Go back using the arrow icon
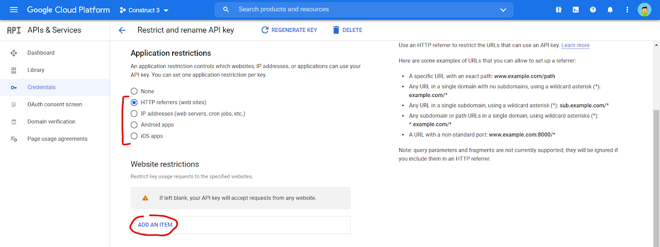 122,30
